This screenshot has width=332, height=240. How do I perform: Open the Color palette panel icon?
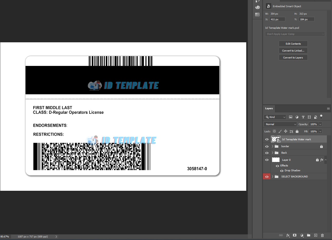click(257, 7)
